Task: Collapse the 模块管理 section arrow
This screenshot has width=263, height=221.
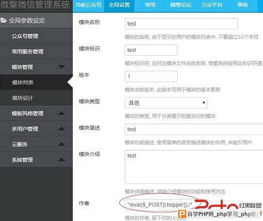Action: coord(62,67)
